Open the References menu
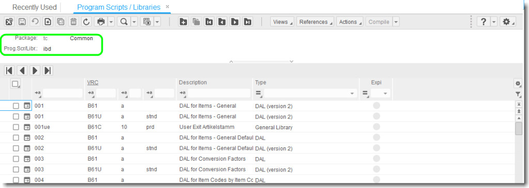This screenshot has width=529, height=188. pyautogui.click(x=315, y=22)
